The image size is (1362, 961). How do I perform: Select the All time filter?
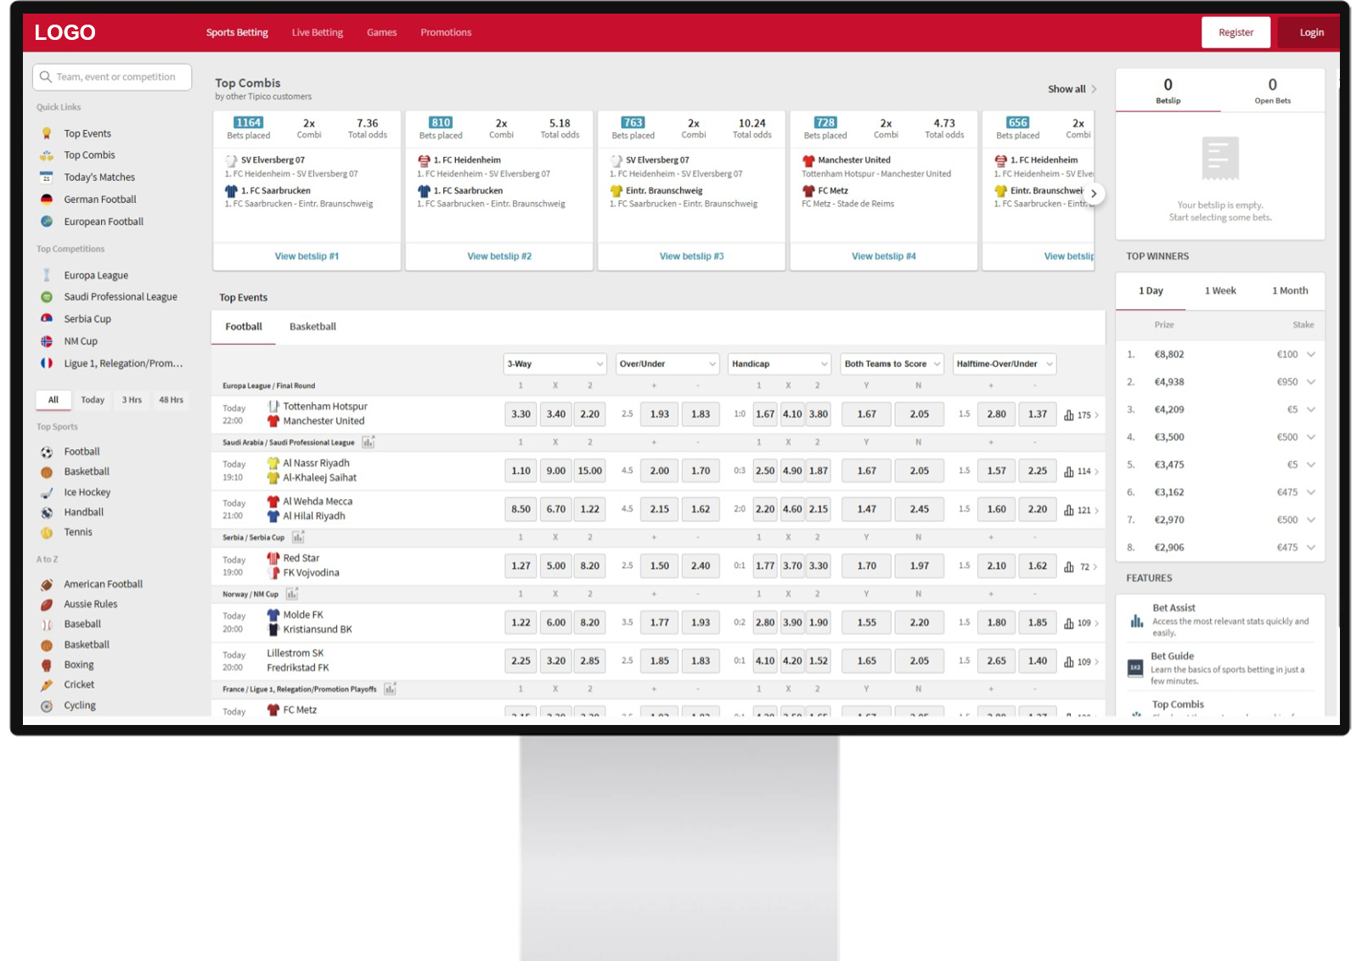point(53,400)
